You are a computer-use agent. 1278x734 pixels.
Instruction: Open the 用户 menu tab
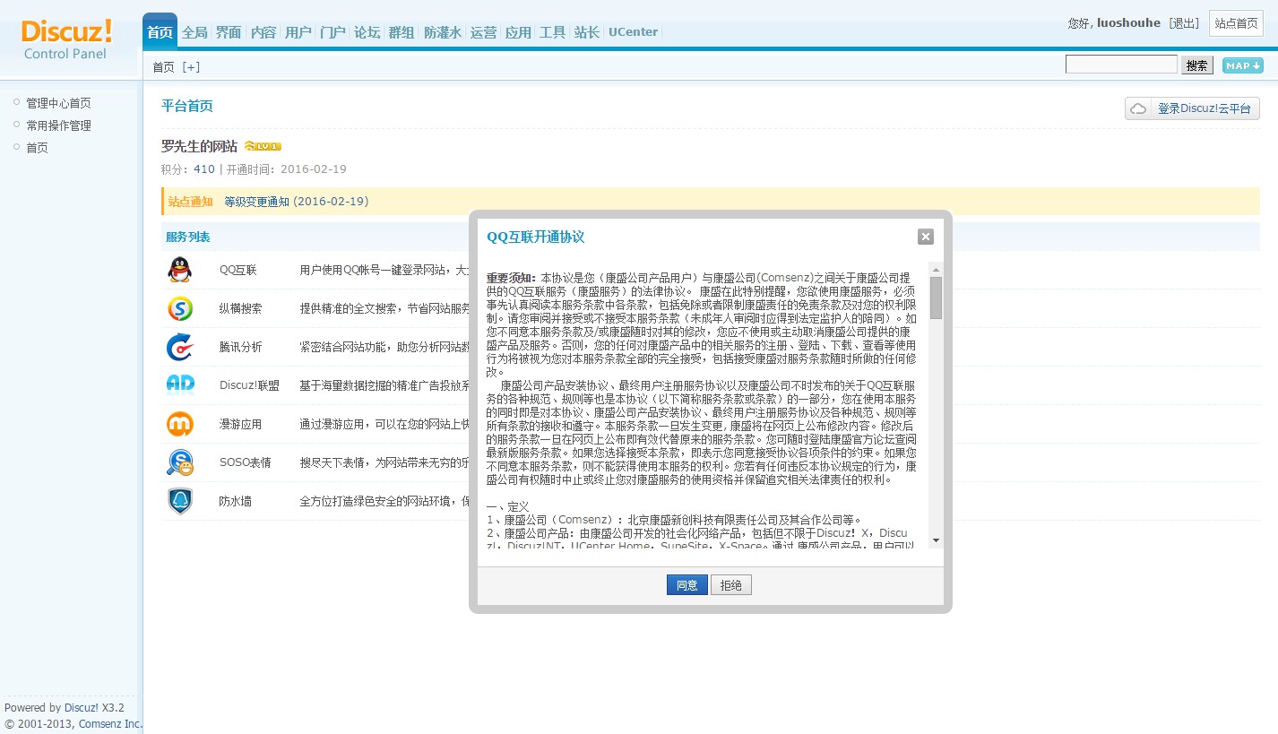click(298, 32)
